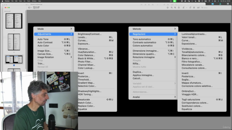232x130 pixels.
Task: Open the highlight color dropdown arrow
Action: pyautogui.click(x=187, y=8)
